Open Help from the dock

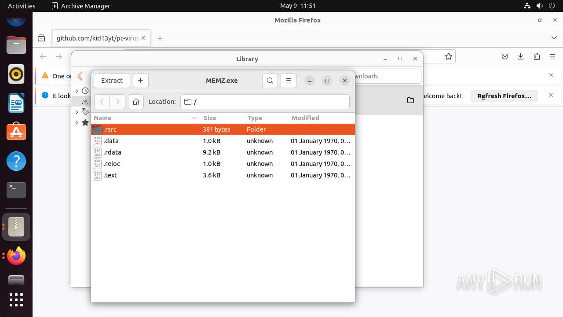click(x=16, y=161)
